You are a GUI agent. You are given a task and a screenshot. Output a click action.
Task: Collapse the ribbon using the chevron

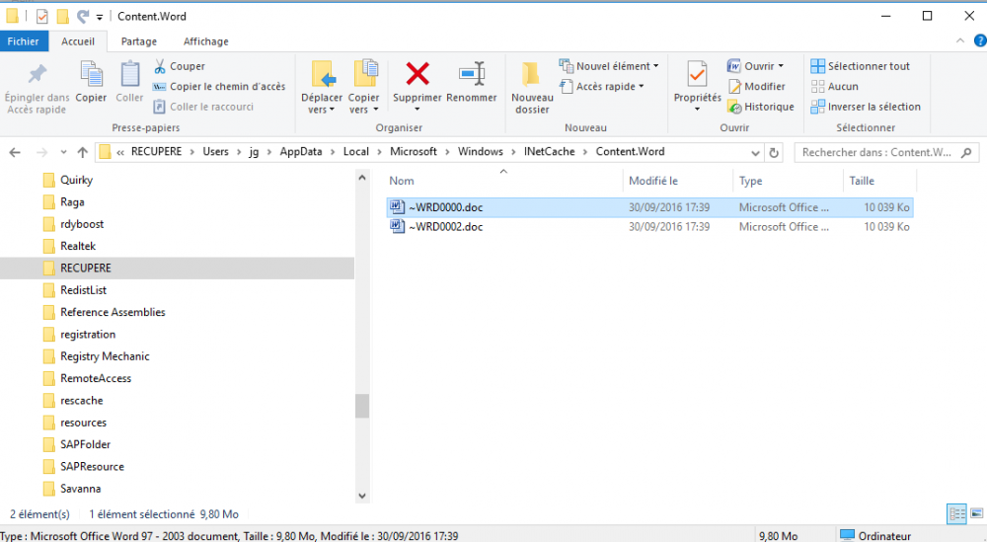point(960,40)
